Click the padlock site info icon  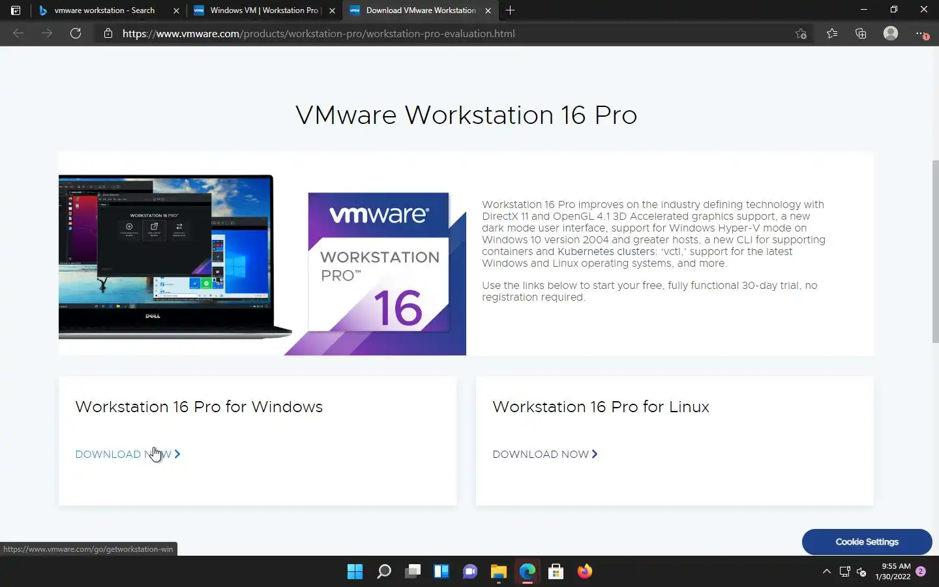pyautogui.click(x=108, y=33)
